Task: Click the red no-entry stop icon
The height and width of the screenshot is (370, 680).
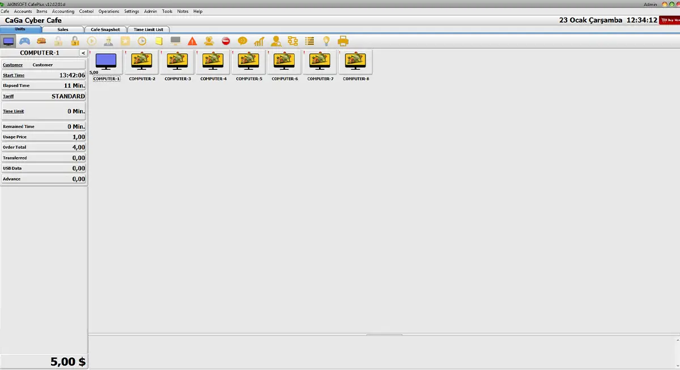Action: coord(226,41)
